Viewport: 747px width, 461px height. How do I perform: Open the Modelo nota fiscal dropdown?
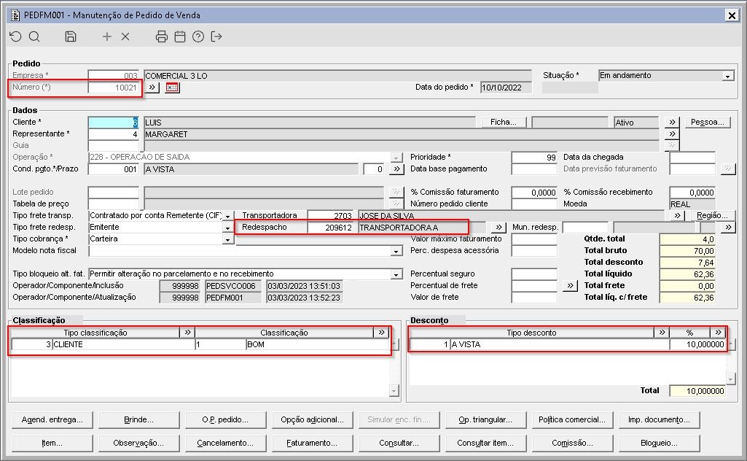coord(396,251)
